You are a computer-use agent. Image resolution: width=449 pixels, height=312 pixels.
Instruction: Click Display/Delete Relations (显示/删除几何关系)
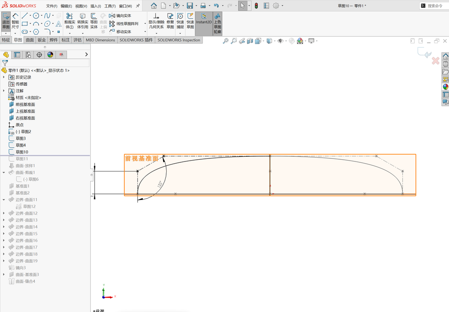point(156,21)
